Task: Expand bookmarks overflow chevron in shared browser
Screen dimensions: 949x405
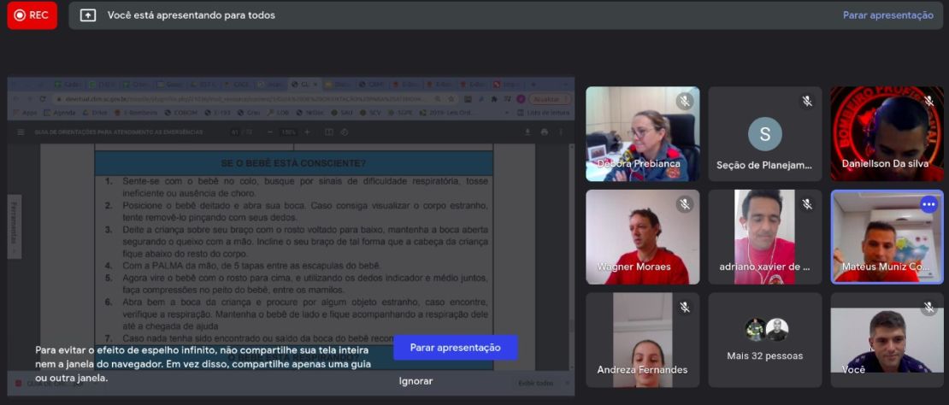Action: click(x=507, y=113)
